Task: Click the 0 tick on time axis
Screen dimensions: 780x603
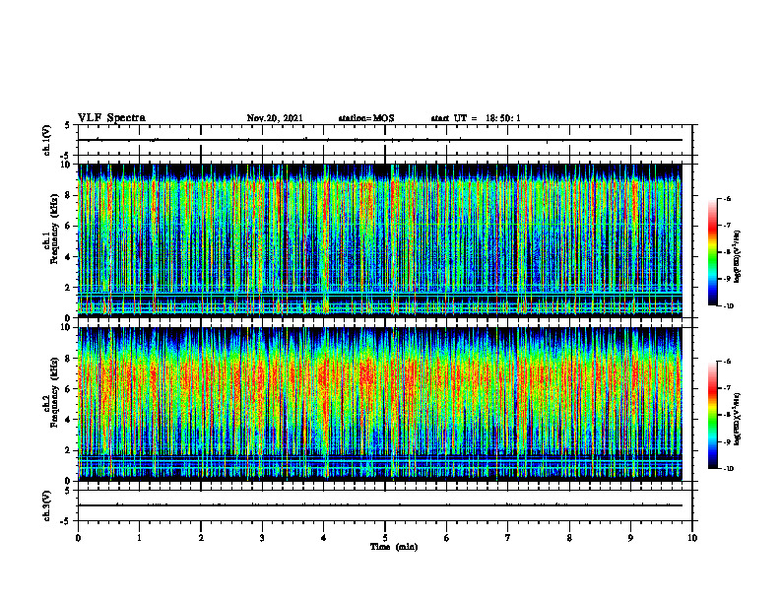Action: (78, 538)
